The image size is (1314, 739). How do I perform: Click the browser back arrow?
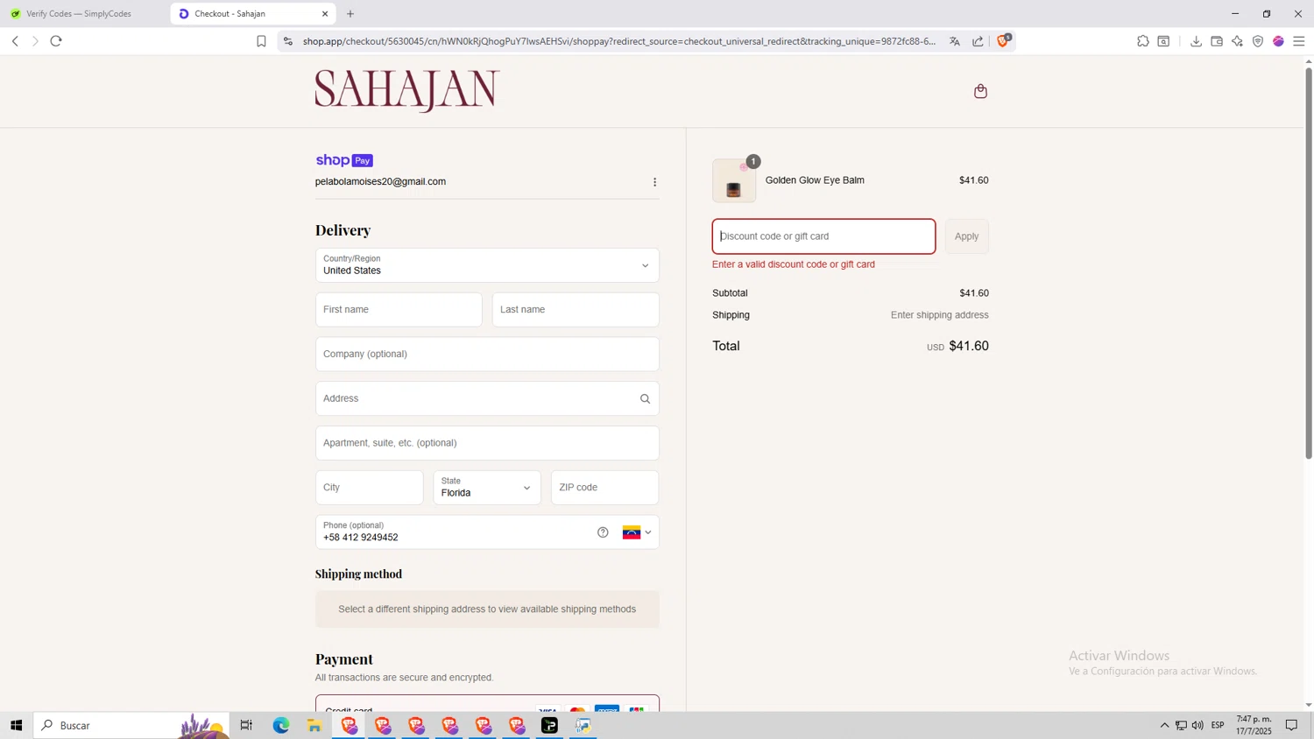[x=15, y=41]
